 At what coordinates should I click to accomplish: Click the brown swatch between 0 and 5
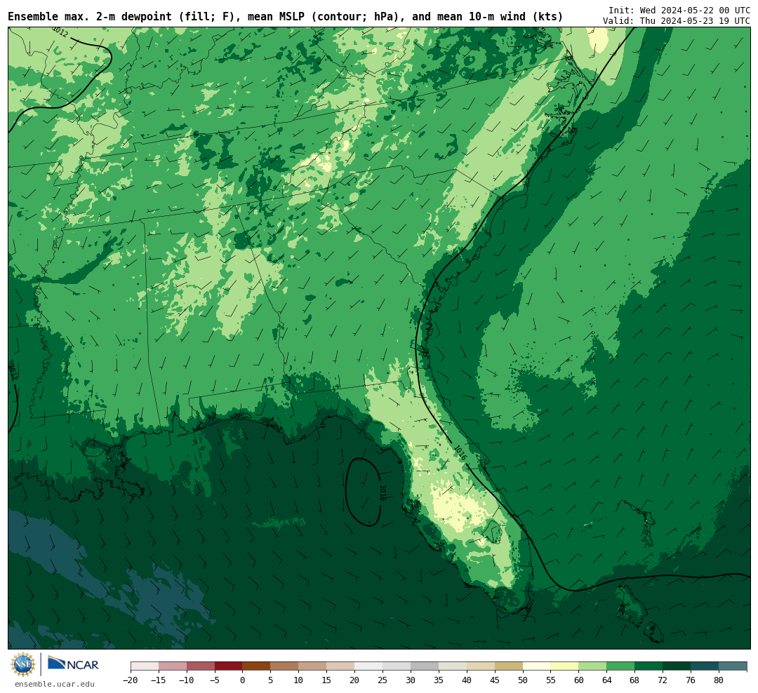(257, 666)
